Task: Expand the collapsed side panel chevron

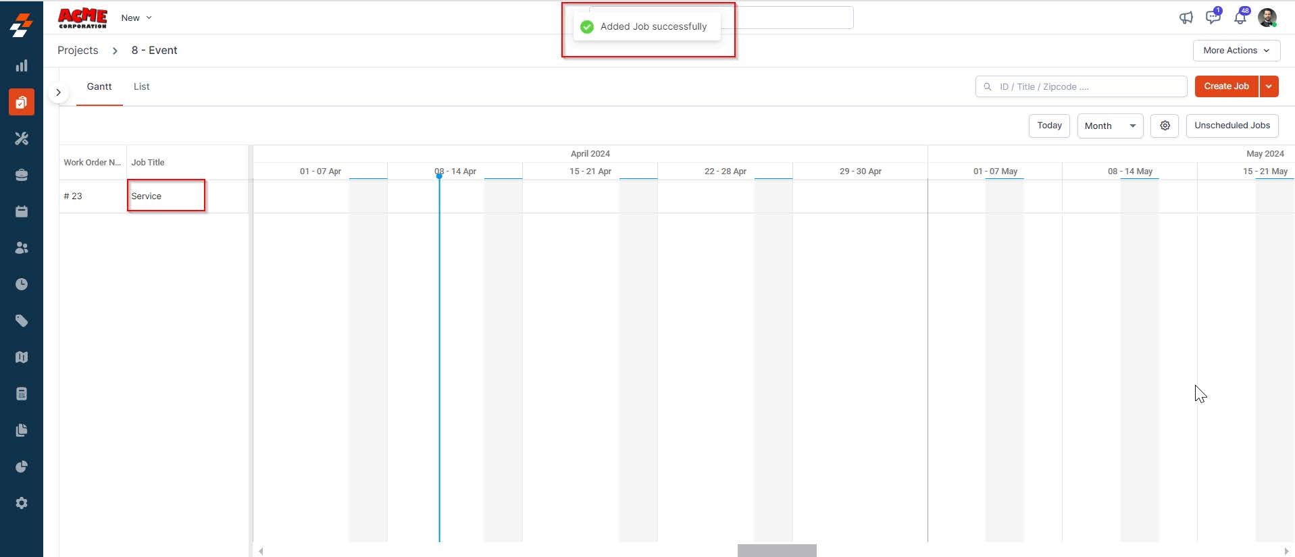Action: coord(59,92)
